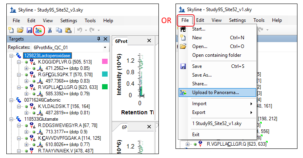Click the teal color swatch beside R.GFCGLSQPK.T
This screenshot has height=158, width=303.
(x=105, y=74)
